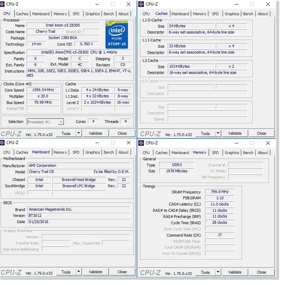Click the CPU-Z logo in the status bar
This screenshot has height=285, width=285.
(x=11, y=133)
